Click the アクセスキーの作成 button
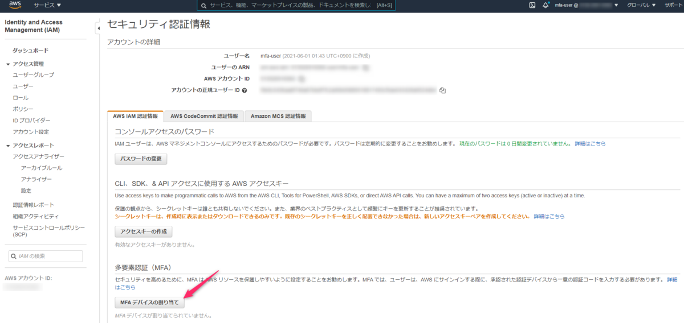 click(x=144, y=231)
